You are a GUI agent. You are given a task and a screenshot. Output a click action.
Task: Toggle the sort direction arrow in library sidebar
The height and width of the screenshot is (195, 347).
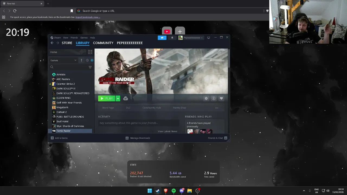click(x=81, y=60)
